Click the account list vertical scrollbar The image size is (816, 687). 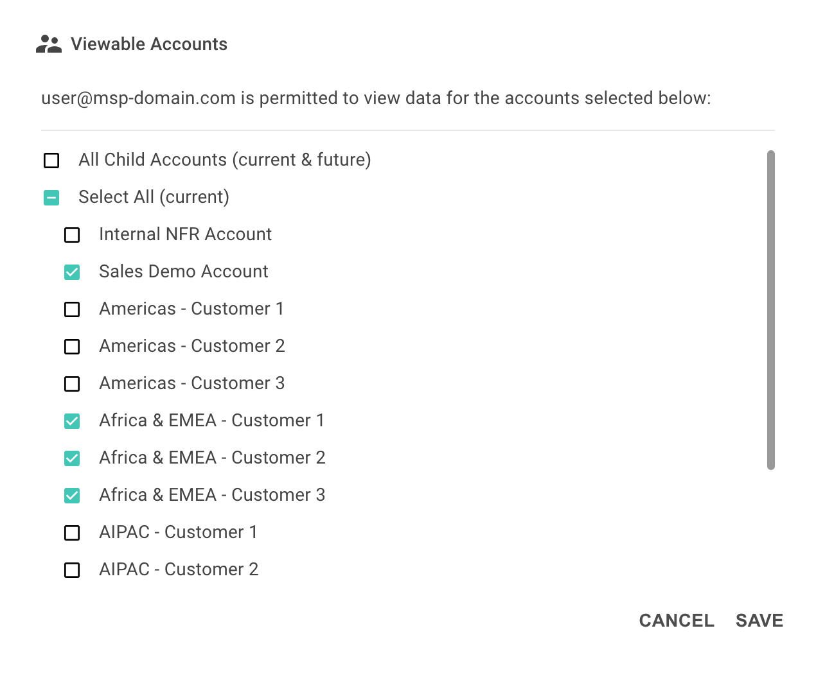tap(771, 310)
